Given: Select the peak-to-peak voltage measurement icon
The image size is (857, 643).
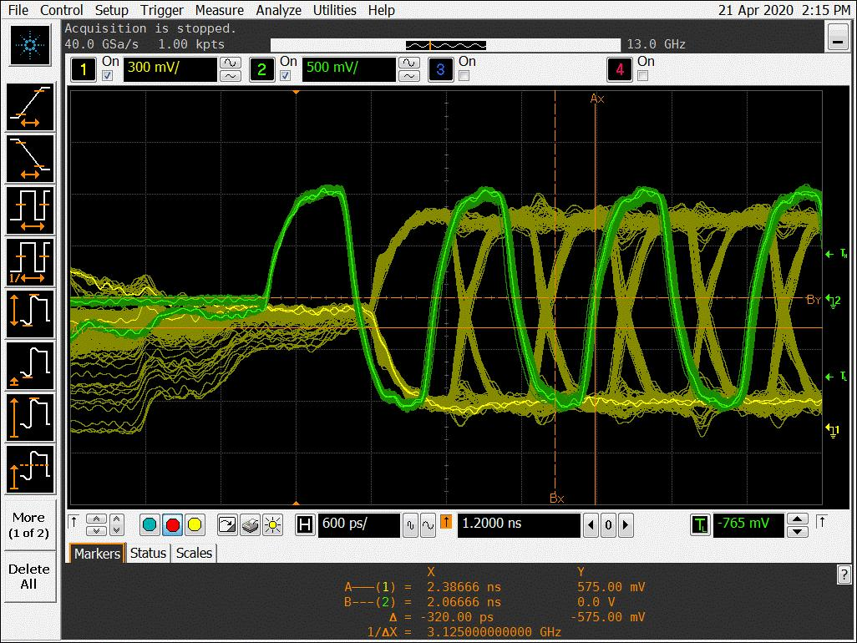Looking at the screenshot, I should click(x=30, y=314).
